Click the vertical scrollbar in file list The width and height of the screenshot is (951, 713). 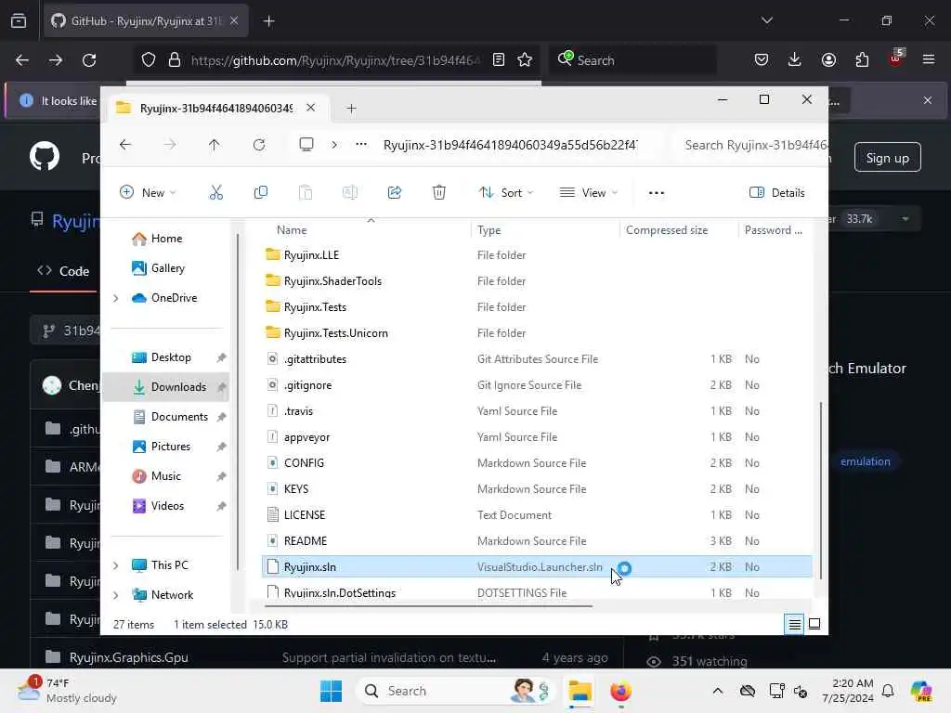pos(821,490)
